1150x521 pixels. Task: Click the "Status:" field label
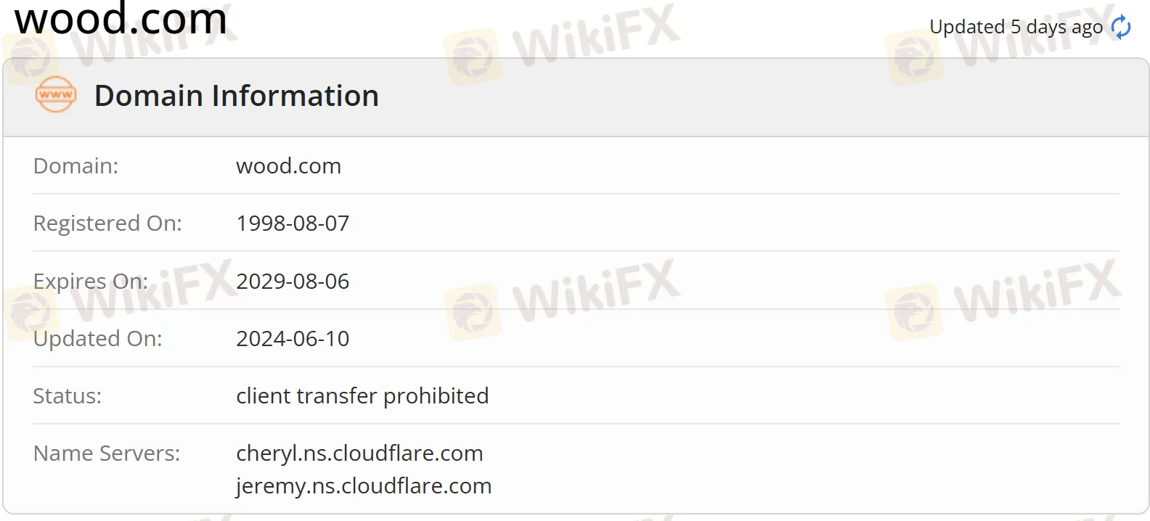(67, 396)
